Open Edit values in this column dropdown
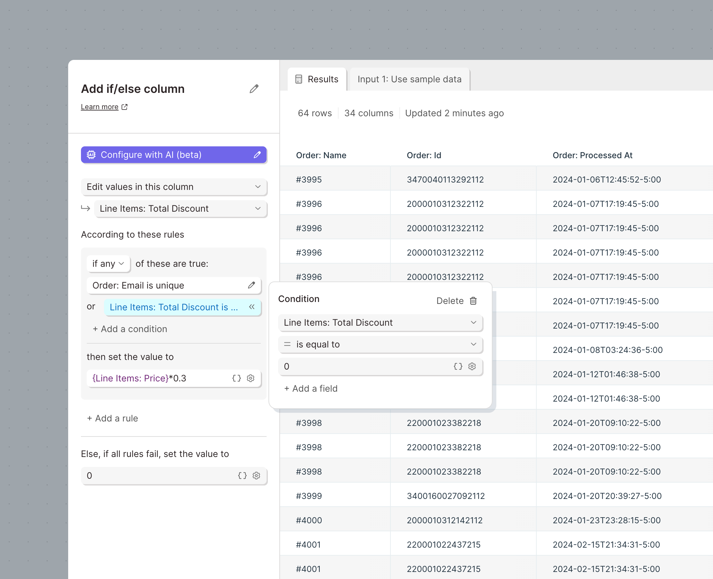The height and width of the screenshot is (579, 713). pyautogui.click(x=174, y=187)
